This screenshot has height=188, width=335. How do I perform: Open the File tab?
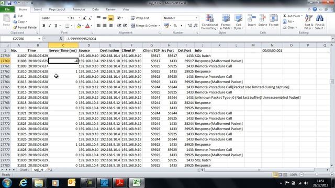coord(7,9)
